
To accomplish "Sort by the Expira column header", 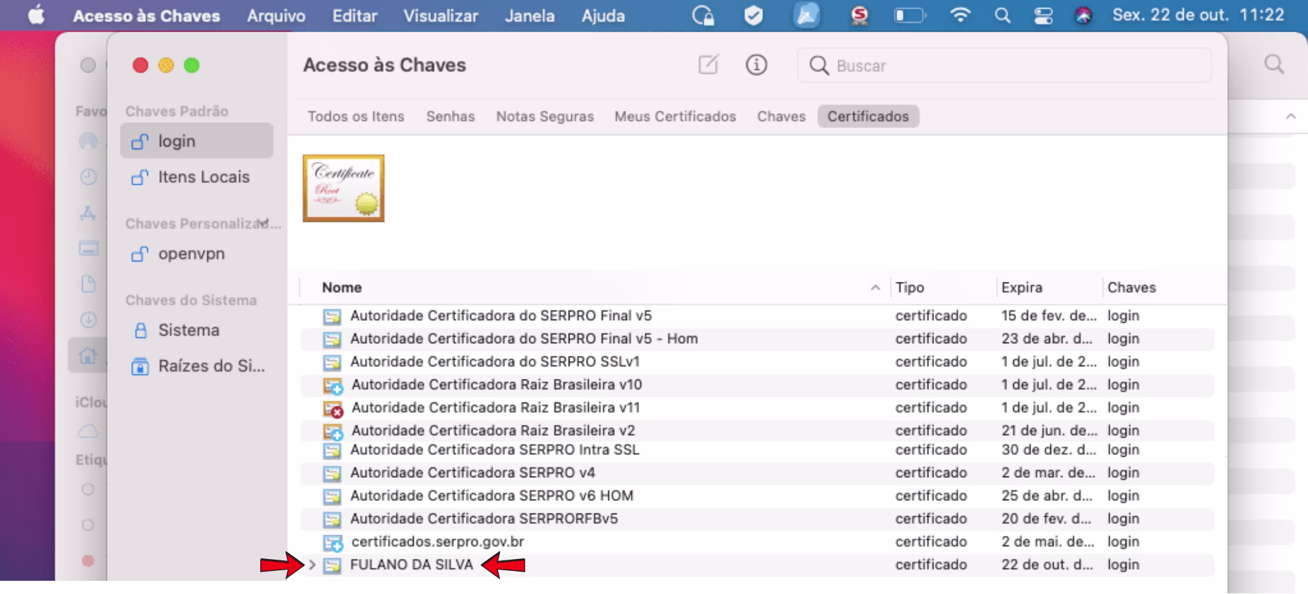I will [x=1021, y=287].
